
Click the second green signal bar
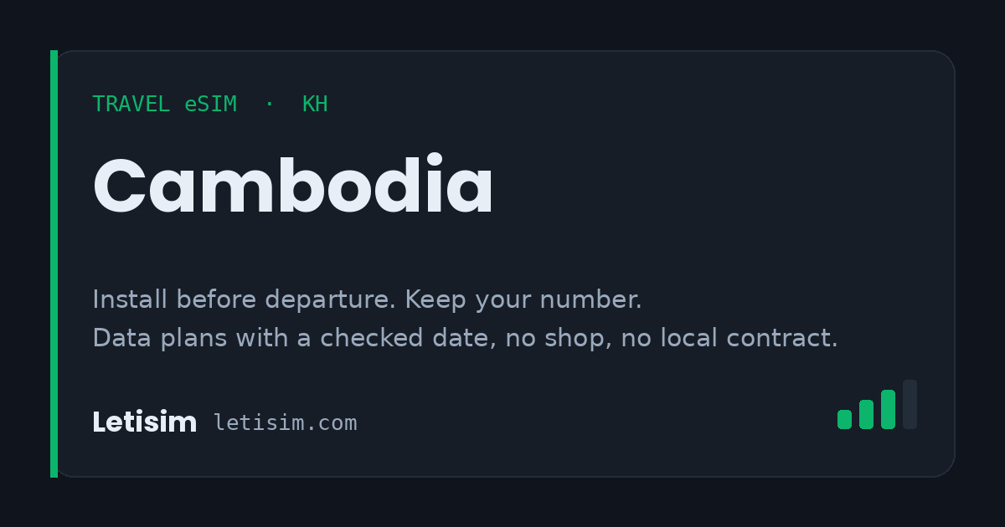pyautogui.click(x=866, y=415)
